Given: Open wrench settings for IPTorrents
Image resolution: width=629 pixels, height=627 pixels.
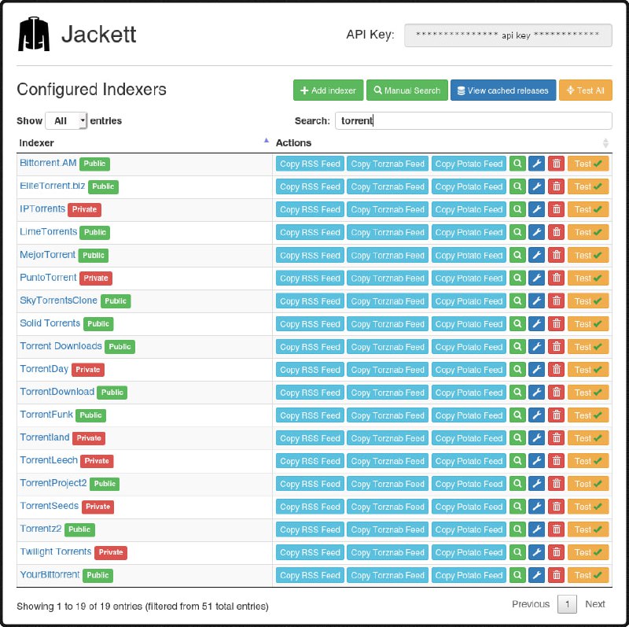Looking at the screenshot, I should [536, 209].
